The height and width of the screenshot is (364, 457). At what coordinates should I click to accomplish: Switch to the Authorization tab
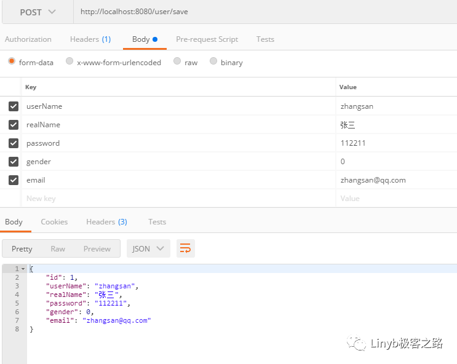point(28,39)
